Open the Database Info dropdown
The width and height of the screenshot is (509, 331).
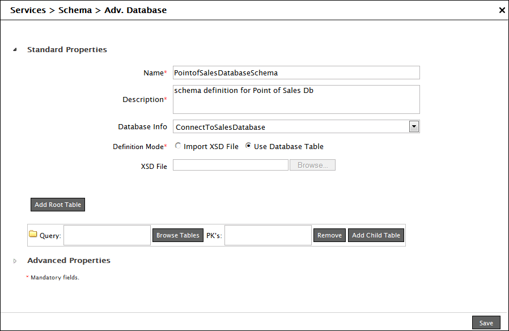414,127
